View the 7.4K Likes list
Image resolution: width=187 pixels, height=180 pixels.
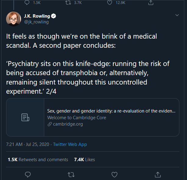[85, 160]
